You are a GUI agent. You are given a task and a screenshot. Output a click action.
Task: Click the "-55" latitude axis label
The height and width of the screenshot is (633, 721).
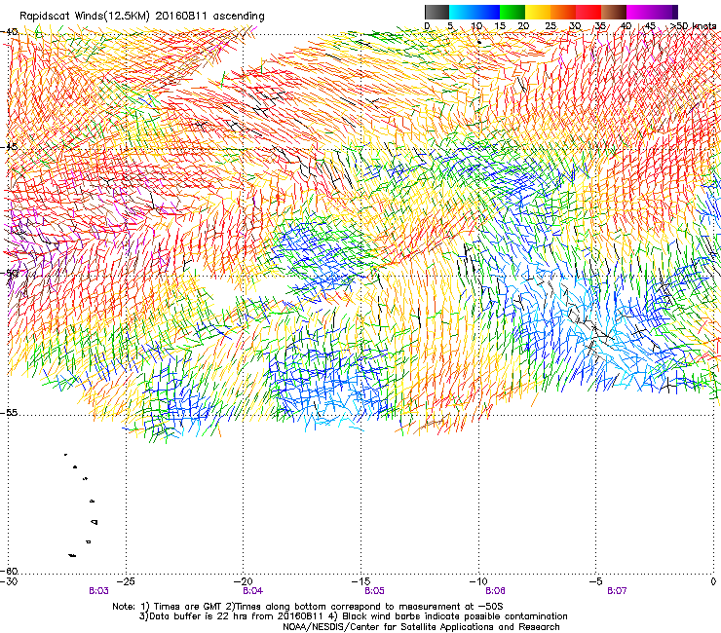(x=10, y=412)
